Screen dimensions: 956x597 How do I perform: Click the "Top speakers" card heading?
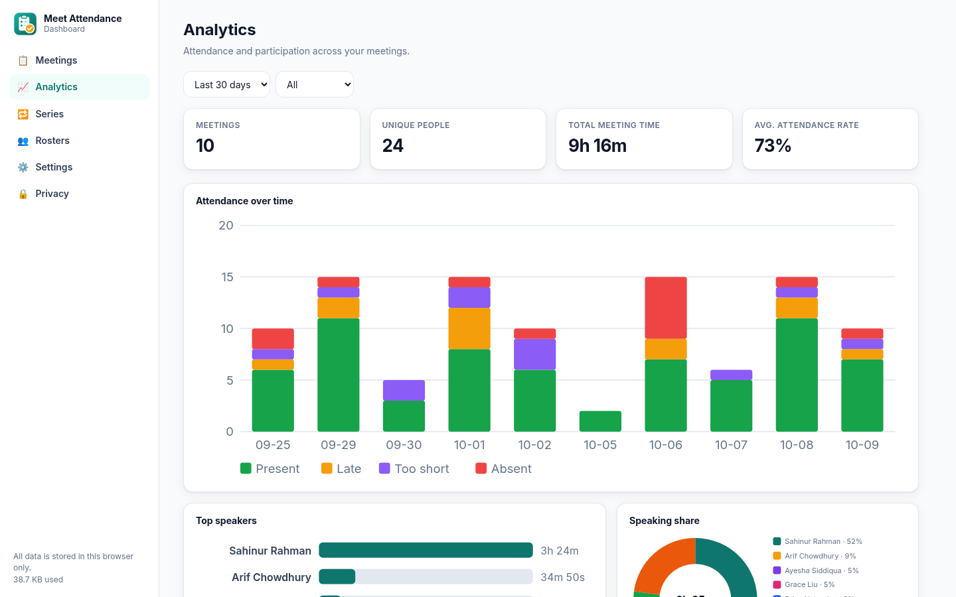pos(226,521)
